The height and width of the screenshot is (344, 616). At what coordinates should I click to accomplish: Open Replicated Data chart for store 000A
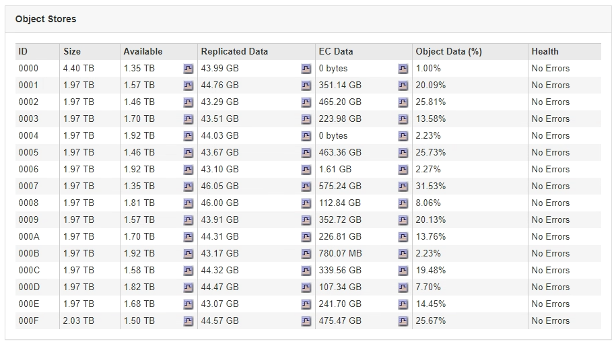click(306, 237)
